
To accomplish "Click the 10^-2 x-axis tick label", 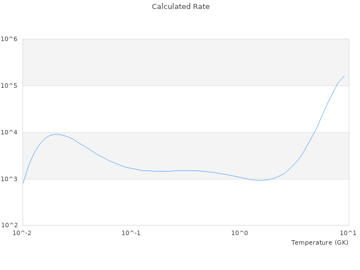I will tap(22, 233).
